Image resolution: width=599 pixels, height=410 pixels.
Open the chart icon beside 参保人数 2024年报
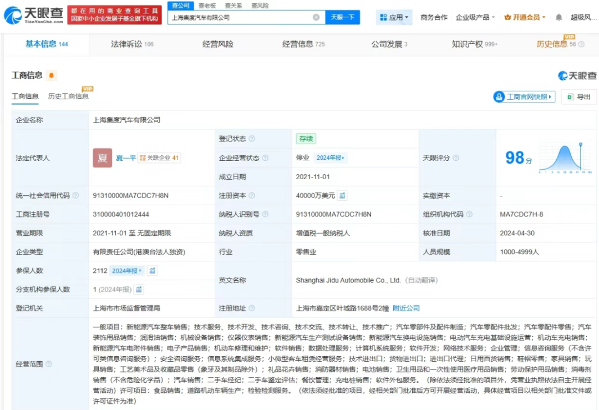[153, 271]
